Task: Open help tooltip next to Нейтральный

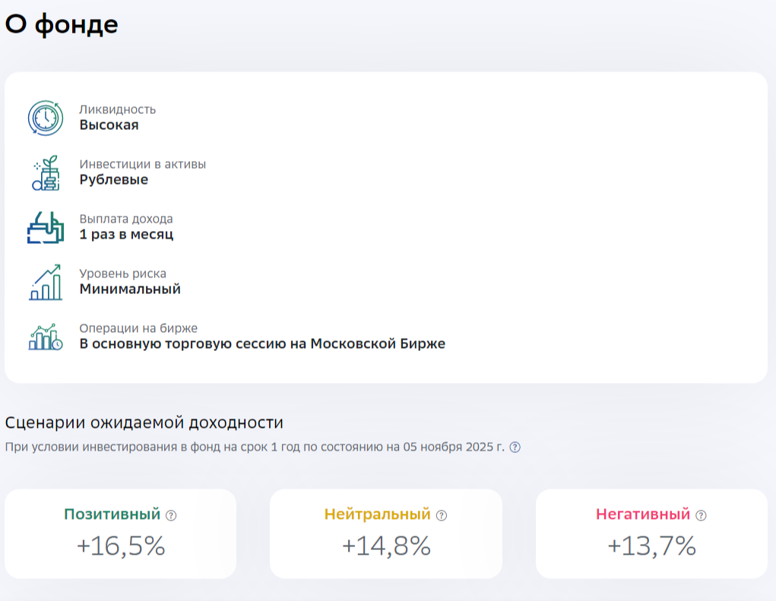Action: (x=442, y=515)
